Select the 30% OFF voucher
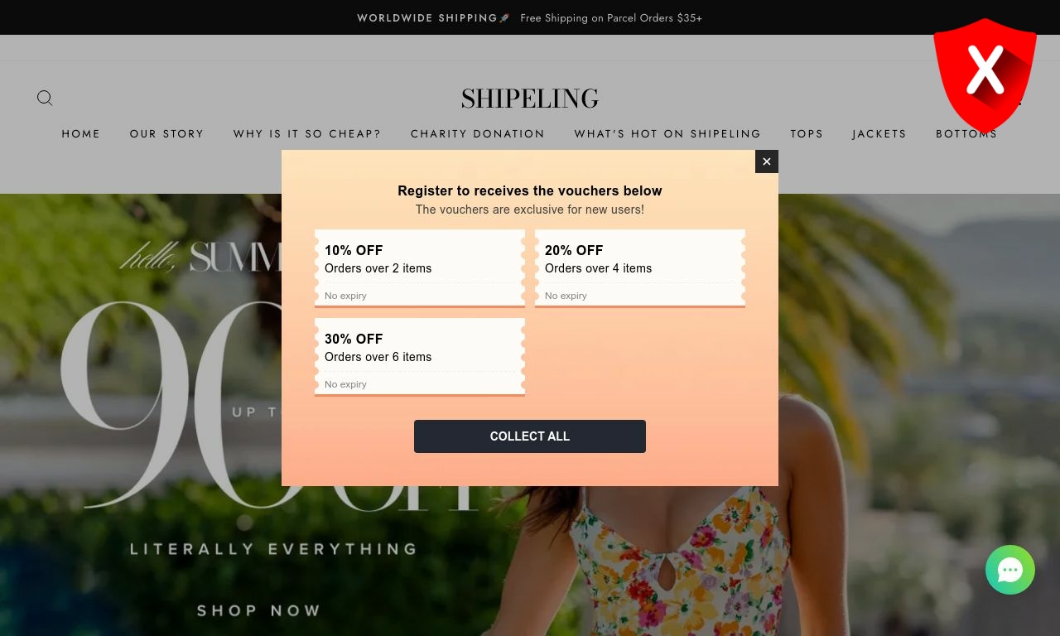Screen dimensions: 1060x636 (420, 357)
